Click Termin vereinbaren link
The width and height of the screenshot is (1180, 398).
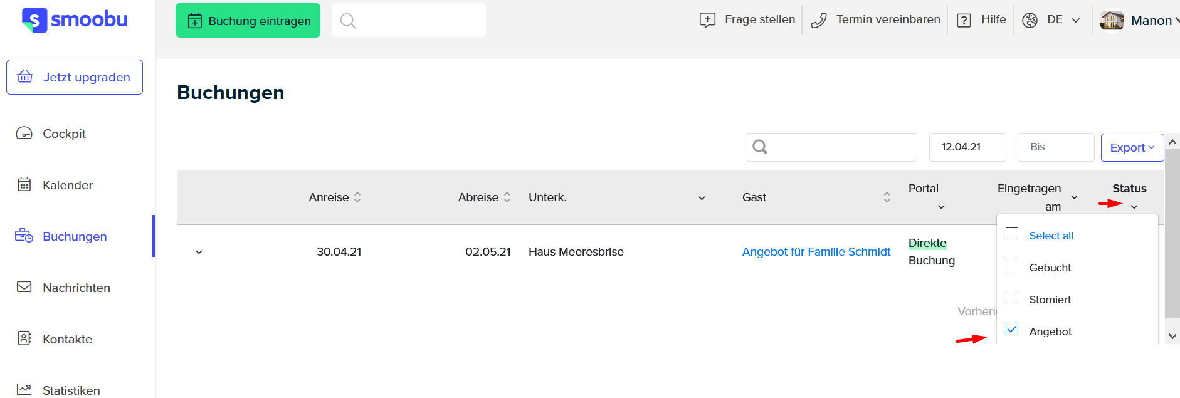click(888, 19)
